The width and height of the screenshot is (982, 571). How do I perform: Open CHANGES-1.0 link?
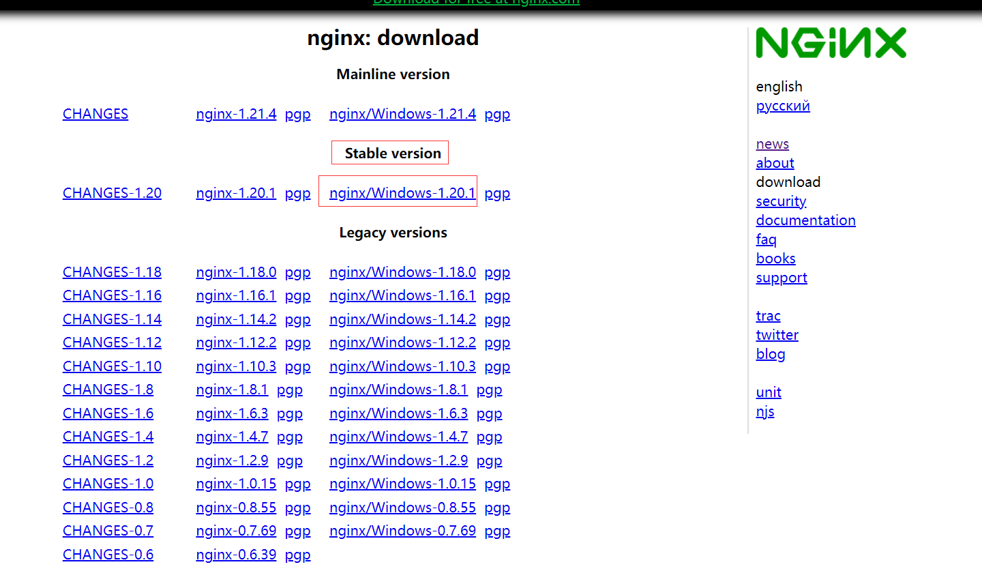(108, 484)
